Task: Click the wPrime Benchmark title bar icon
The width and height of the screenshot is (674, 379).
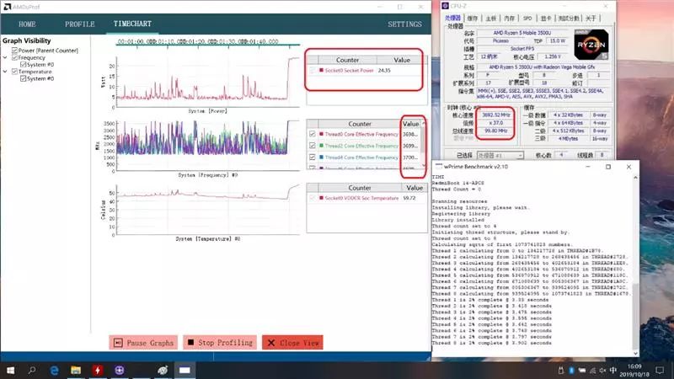Action: point(438,166)
